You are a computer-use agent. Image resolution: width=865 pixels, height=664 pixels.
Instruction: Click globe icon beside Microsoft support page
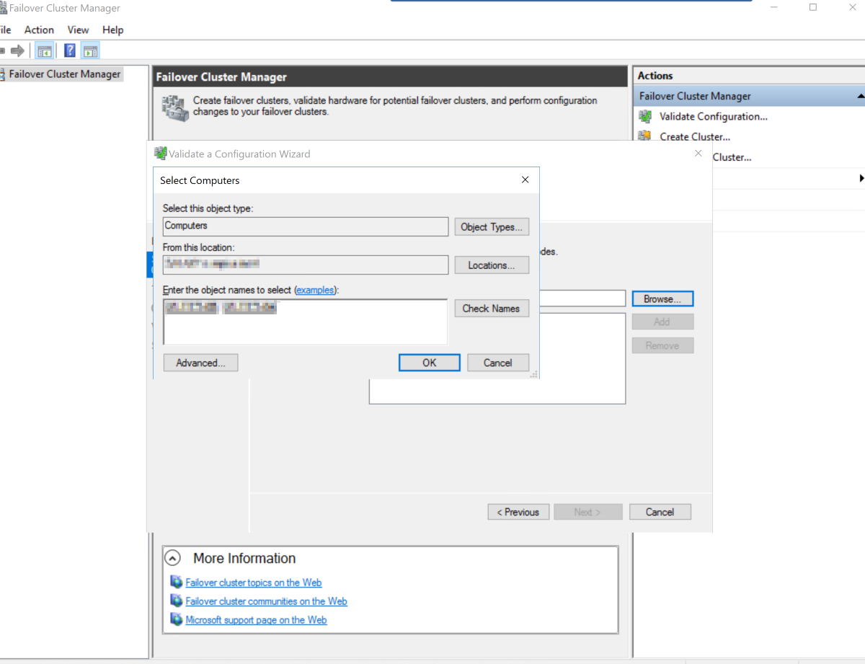pyautogui.click(x=177, y=619)
